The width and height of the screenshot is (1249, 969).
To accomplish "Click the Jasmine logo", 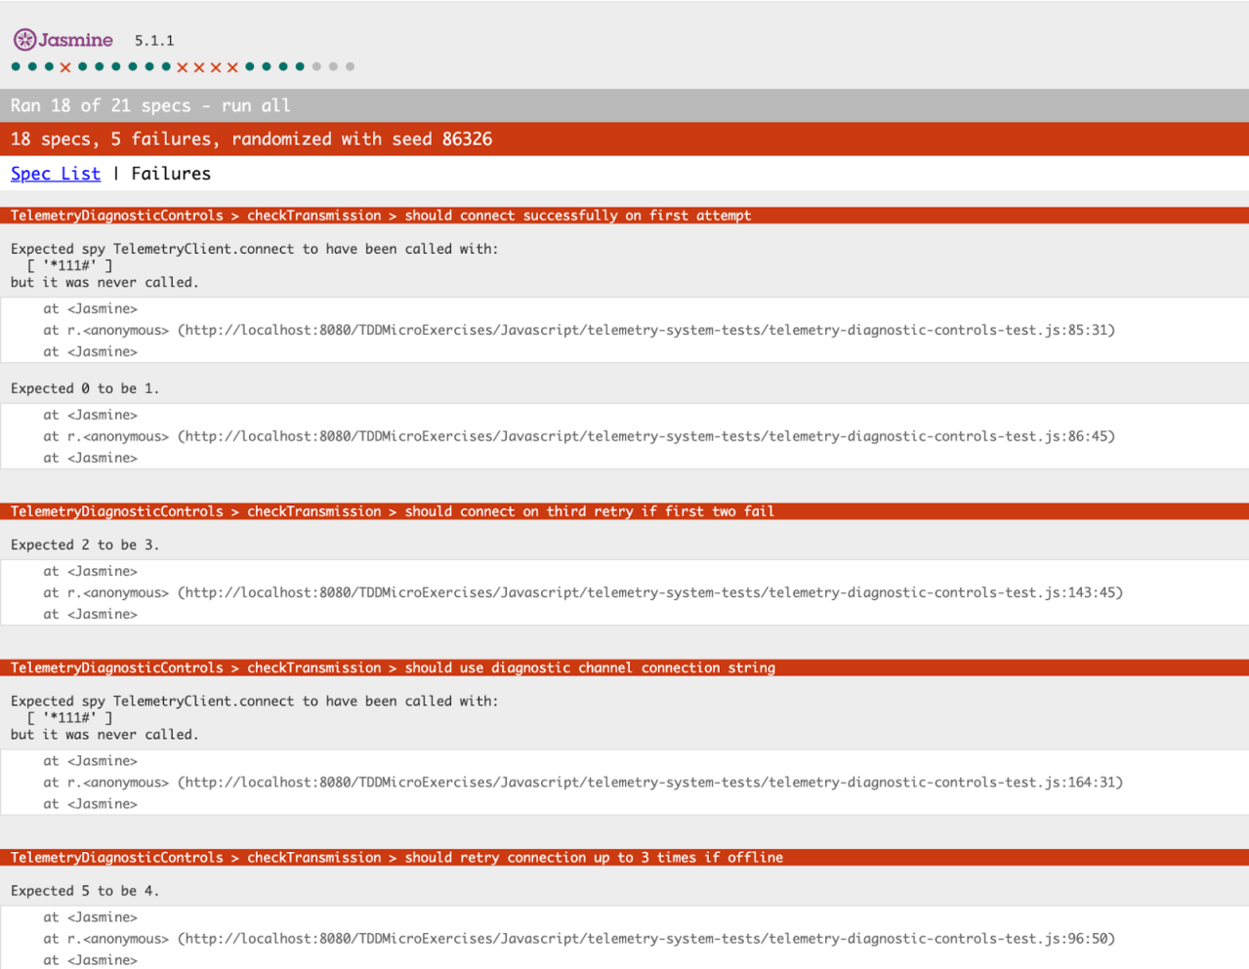I will [63, 40].
